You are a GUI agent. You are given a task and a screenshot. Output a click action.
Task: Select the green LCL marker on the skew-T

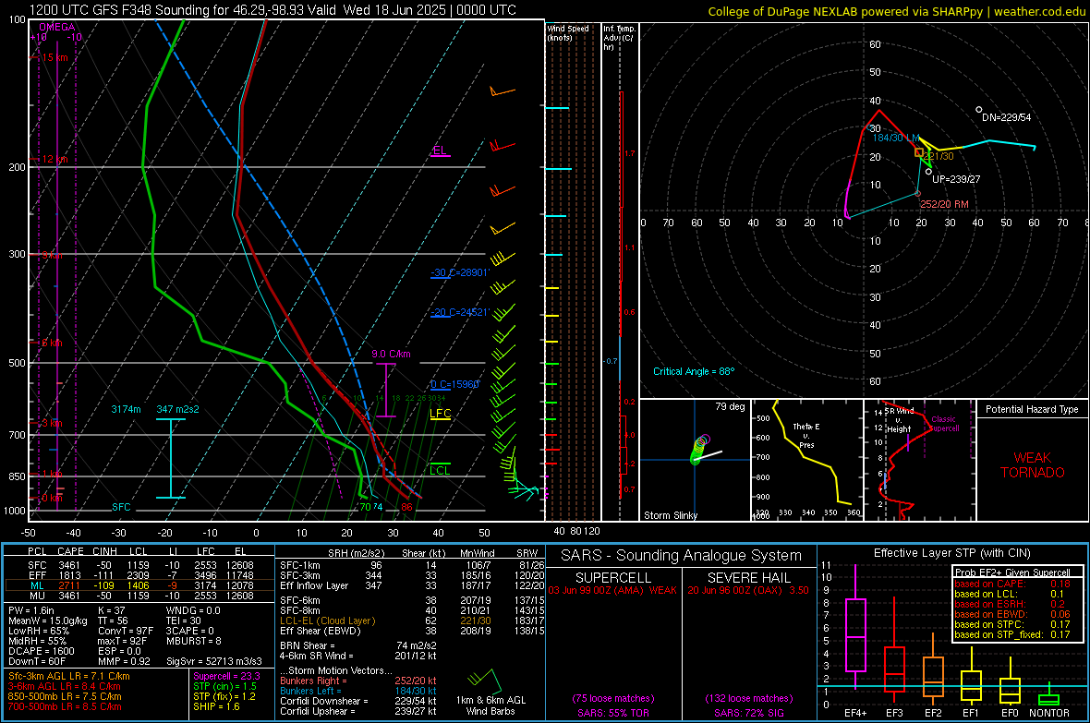(440, 471)
